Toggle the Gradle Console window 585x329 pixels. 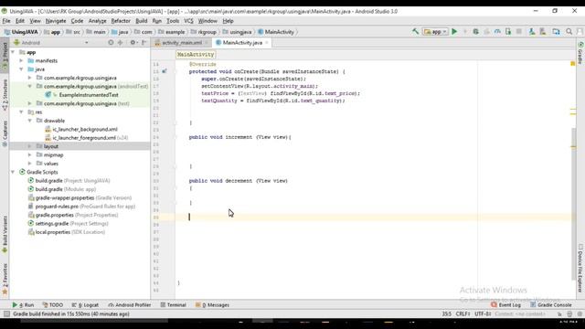pyautogui.click(x=551, y=304)
